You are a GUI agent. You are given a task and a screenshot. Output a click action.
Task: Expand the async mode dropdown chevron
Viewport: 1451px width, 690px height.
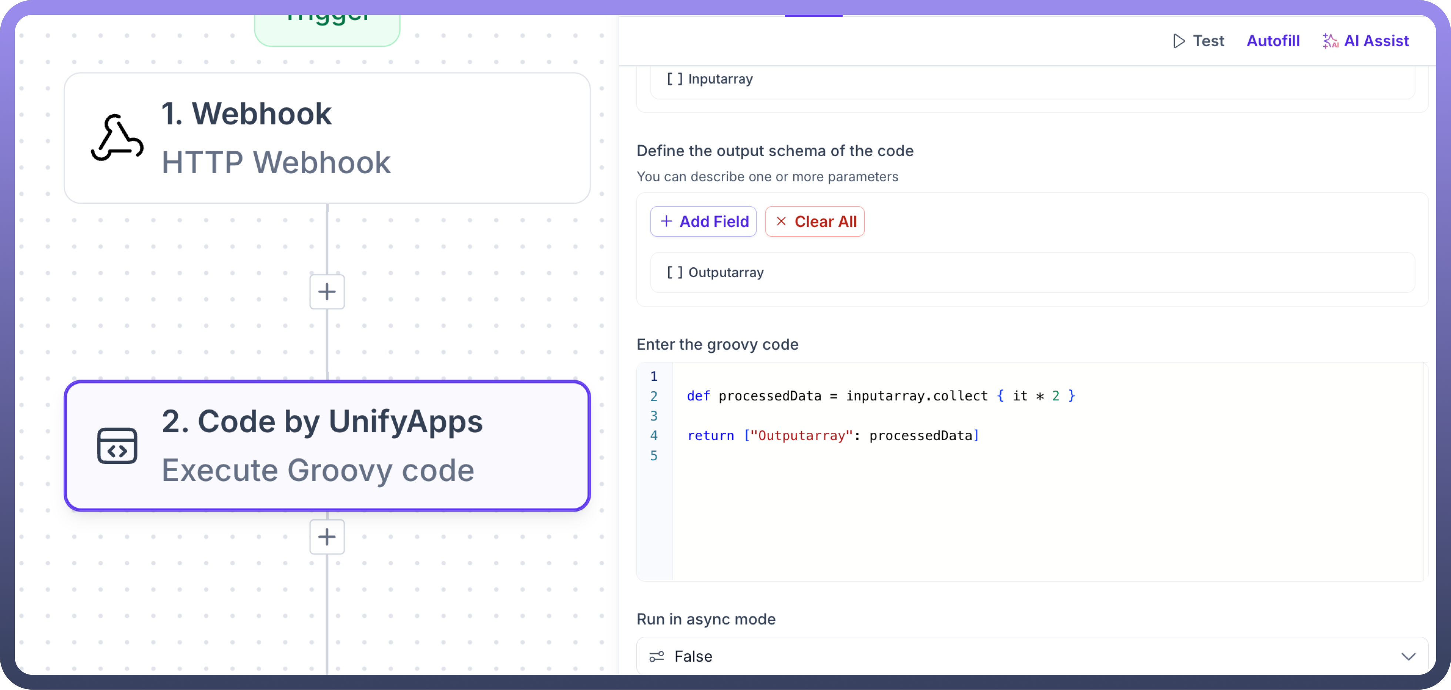pyautogui.click(x=1408, y=656)
